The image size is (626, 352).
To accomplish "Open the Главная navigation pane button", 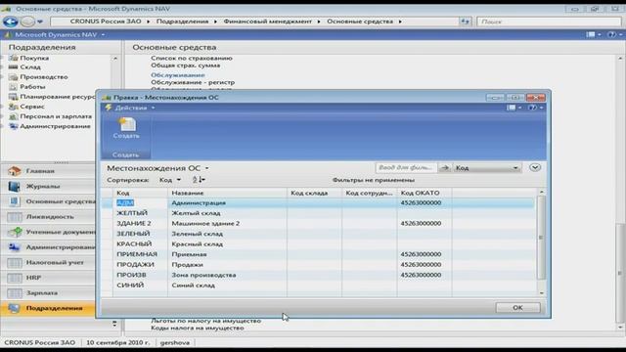I will tap(48, 171).
